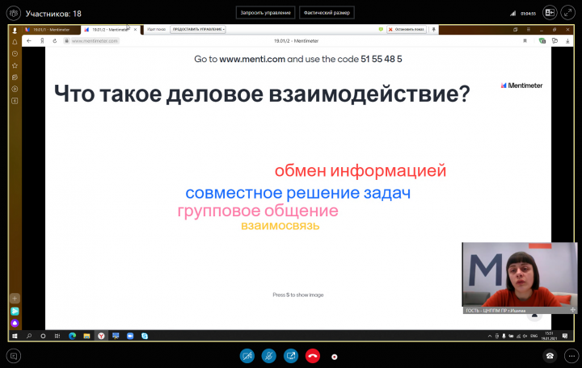The image size is (582, 368).
Task: Open the bookmarks star in browser sidebar
Action: click(x=15, y=65)
